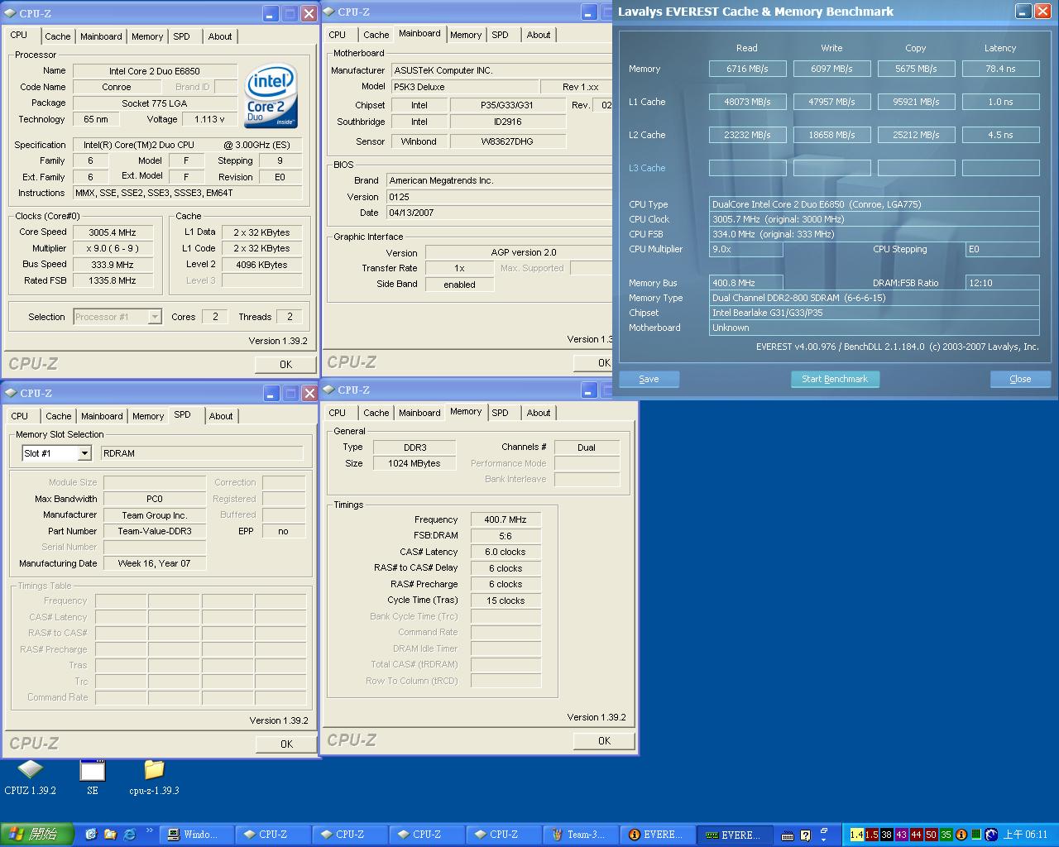Click the tray sensor icon showing 43
The width and height of the screenshot is (1059, 847).
[901, 835]
